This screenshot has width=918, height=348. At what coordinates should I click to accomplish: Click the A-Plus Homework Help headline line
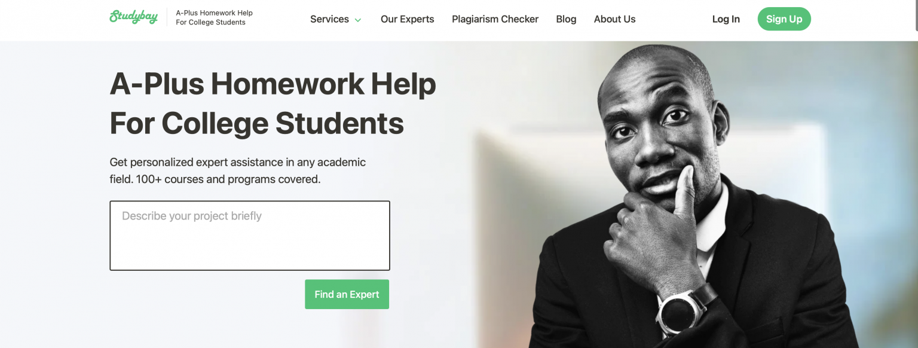[273, 84]
